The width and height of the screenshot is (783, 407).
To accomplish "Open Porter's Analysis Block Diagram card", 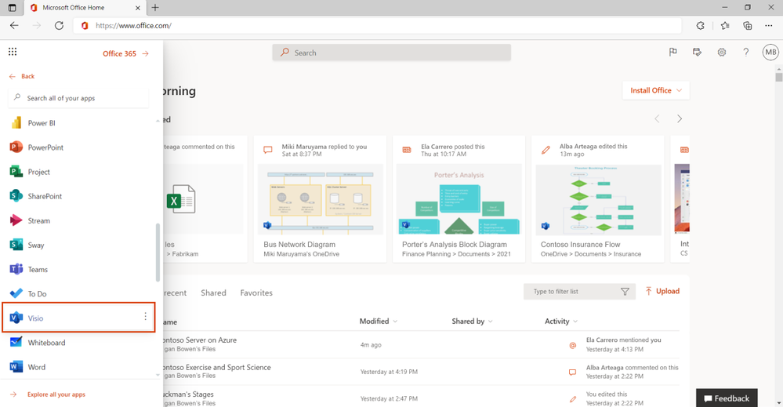I will (x=459, y=198).
